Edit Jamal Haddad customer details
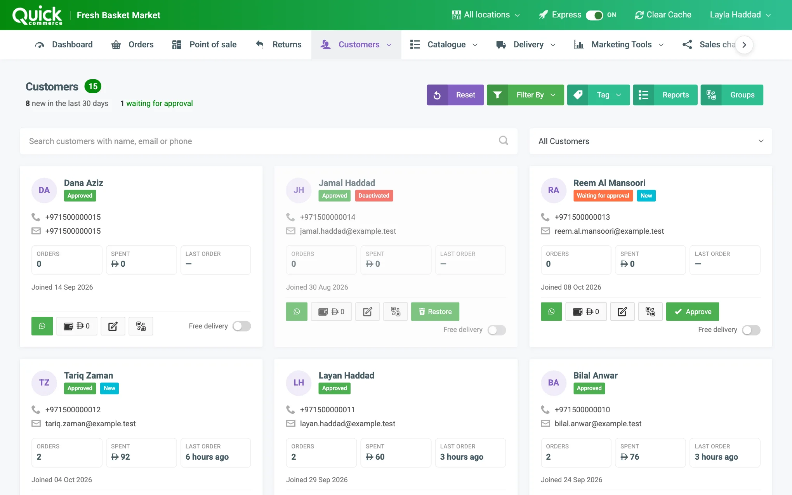Image resolution: width=792 pixels, height=495 pixels. tap(368, 312)
